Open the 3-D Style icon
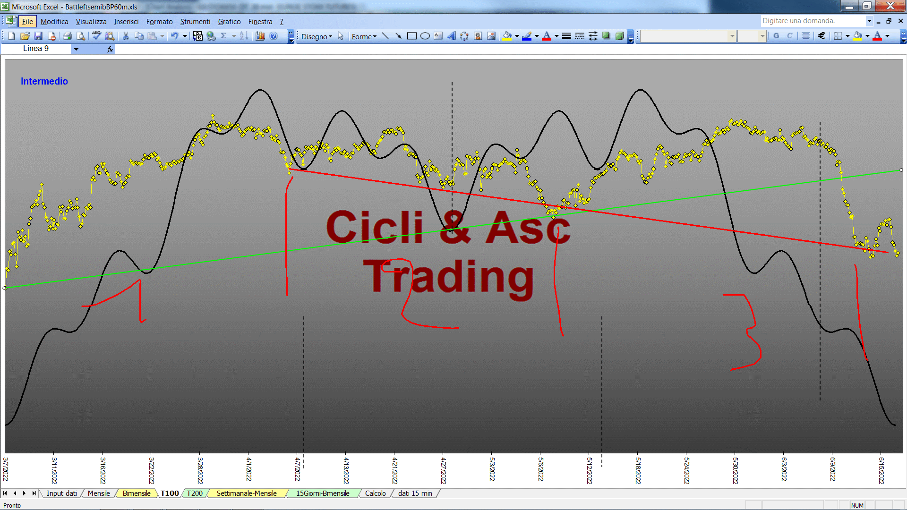Screen dimensions: 907x510 [619, 36]
